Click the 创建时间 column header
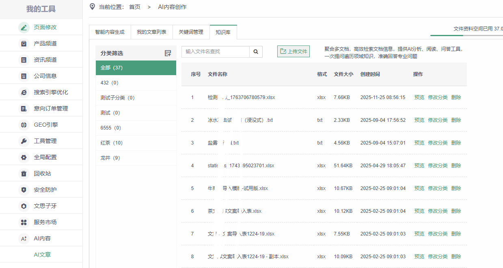The image size is (503, 268). (370, 74)
